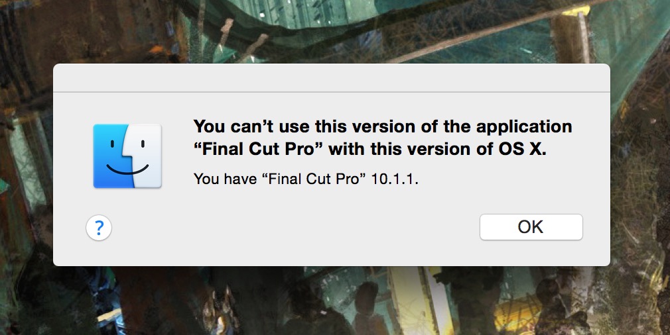Click the Finder face icon

click(x=127, y=156)
